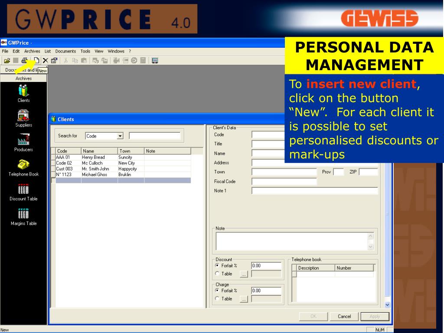Click the Fiscal Code input field
This screenshot has height=333, width=444.
(x=284, y=182)
